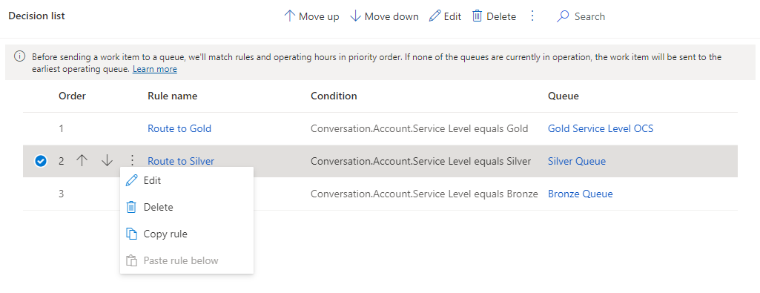760x293 pixels.
Task: Open the Bronze Queue link
Action: (580, 194)
